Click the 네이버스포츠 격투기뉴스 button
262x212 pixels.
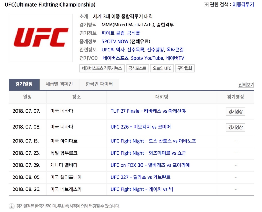coord(102,68)
